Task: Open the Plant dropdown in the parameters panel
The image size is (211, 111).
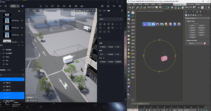Action: click(111, 19)
